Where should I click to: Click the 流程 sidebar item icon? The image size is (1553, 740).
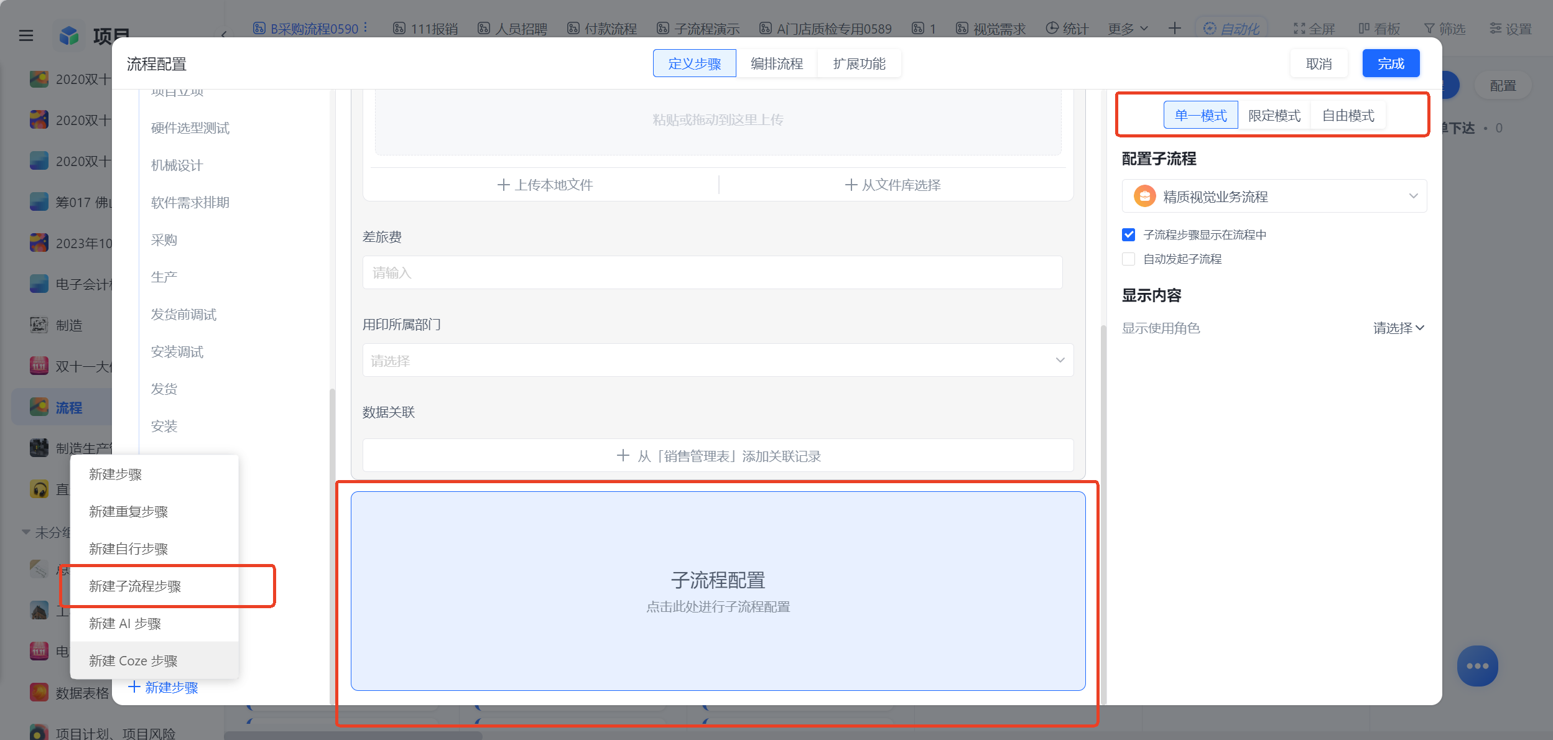tap(39, 407)
